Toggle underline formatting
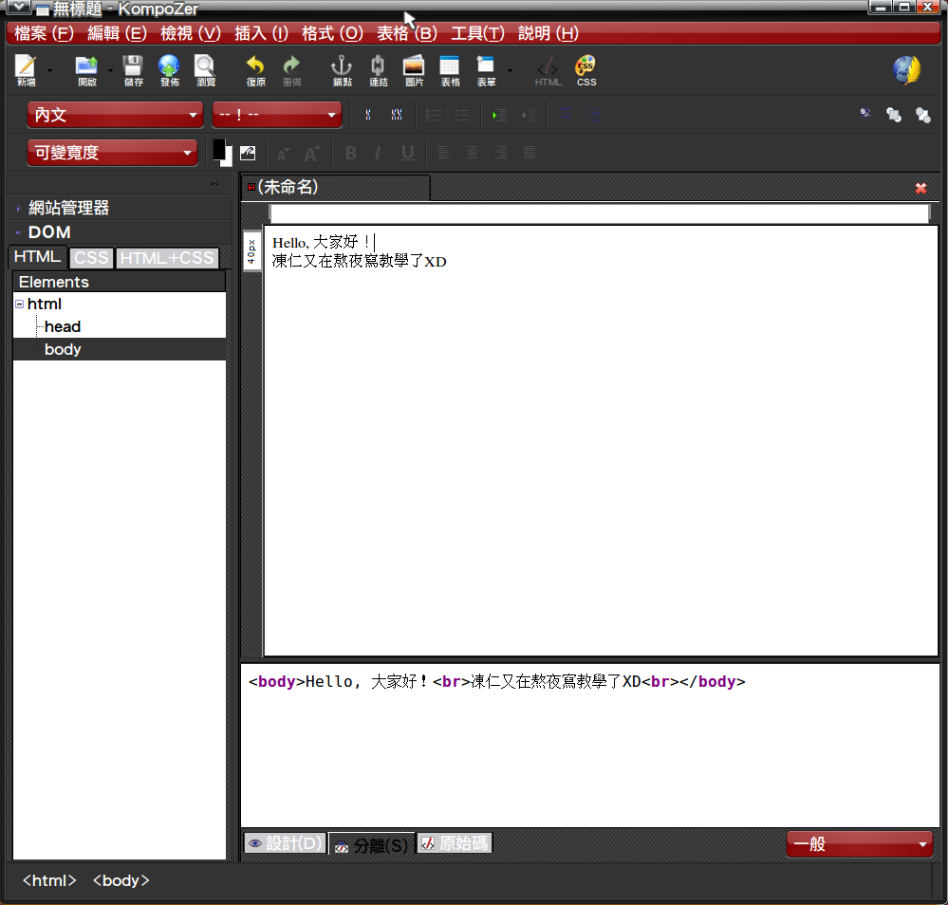948x905 pixels. [x=407, y=153]
